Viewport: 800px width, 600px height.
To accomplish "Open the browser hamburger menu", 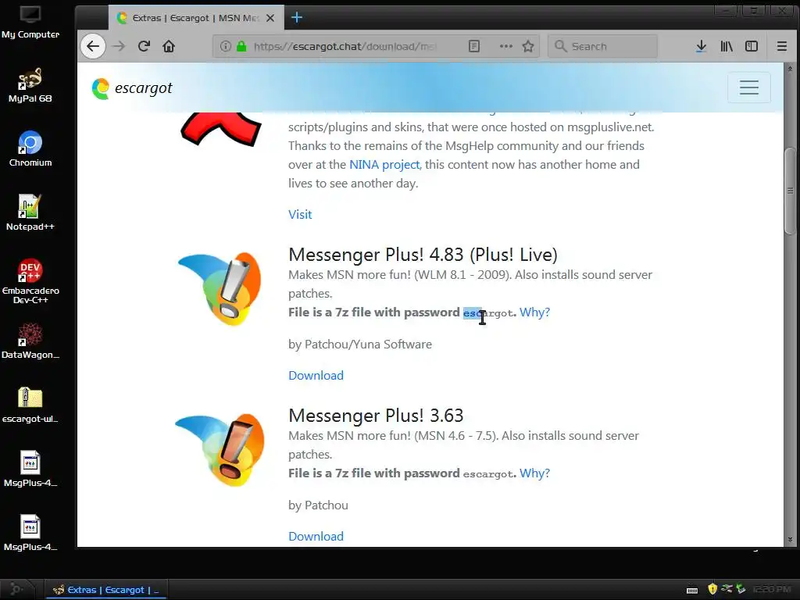I will tap(781, 46).
